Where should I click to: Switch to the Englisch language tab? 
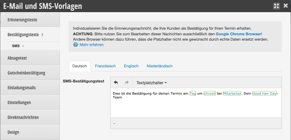click(131, 66)
